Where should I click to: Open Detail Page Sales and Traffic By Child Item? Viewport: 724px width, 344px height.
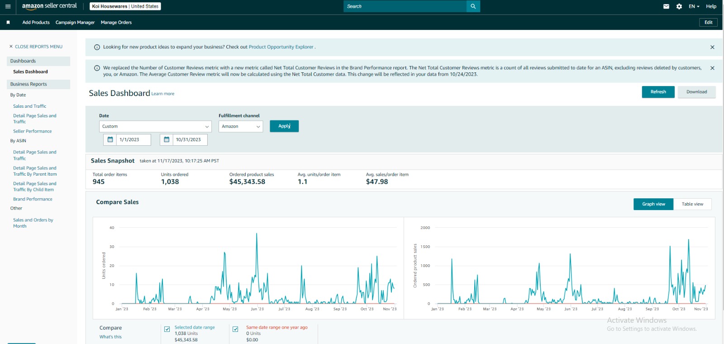35,186
